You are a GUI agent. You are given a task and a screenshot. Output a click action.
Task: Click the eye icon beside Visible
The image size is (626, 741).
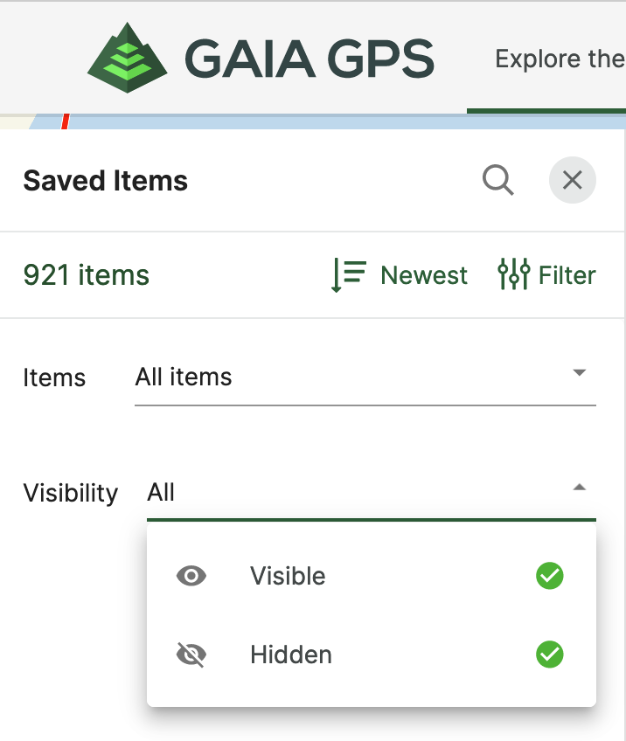(x=191, y=576)
